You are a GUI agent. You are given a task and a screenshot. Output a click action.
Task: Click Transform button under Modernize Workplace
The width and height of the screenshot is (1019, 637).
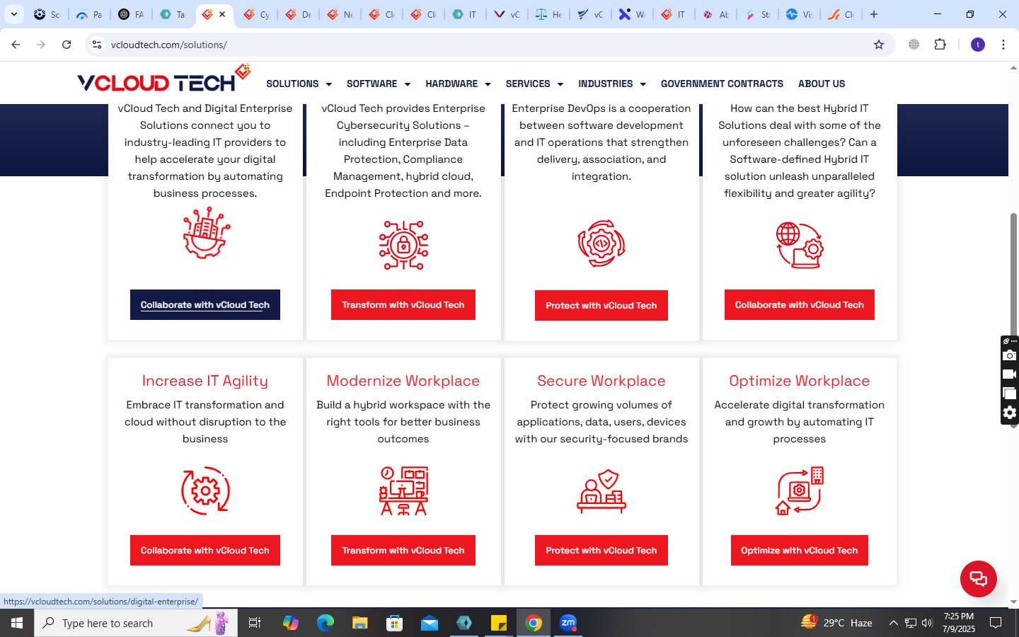[x=403, y=551]
